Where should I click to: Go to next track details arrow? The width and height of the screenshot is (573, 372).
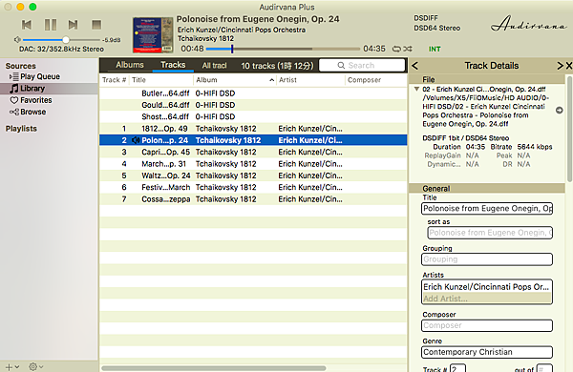(560, 66)
